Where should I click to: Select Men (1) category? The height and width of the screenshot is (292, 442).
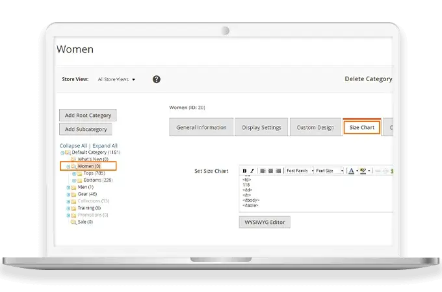(85, 187)
